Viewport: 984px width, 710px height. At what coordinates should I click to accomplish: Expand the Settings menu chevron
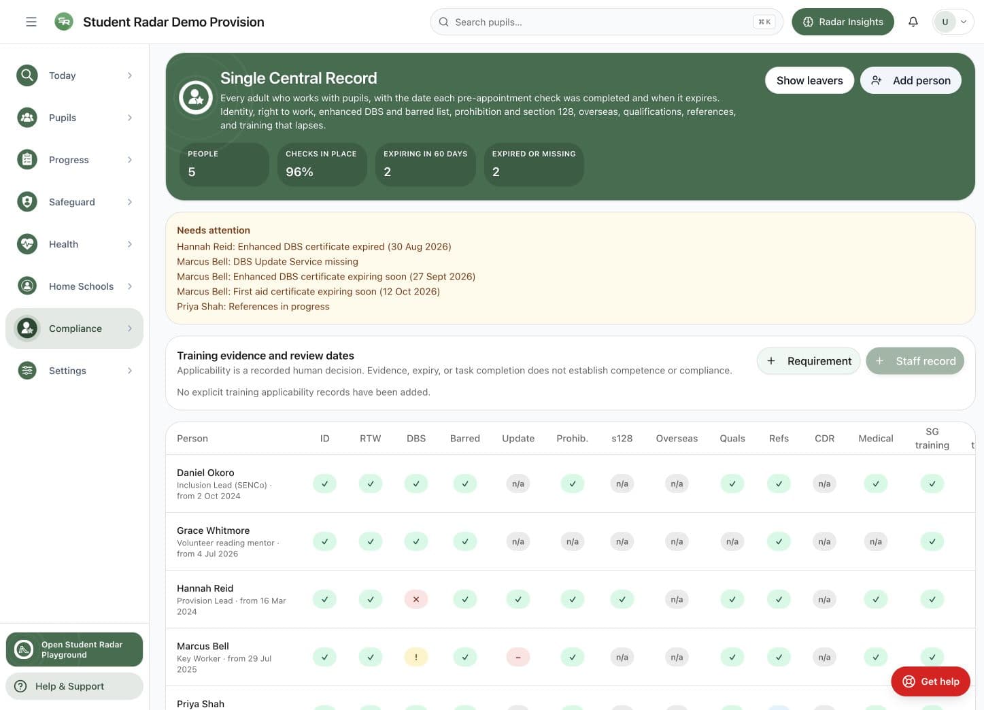(x=130, y=371)
